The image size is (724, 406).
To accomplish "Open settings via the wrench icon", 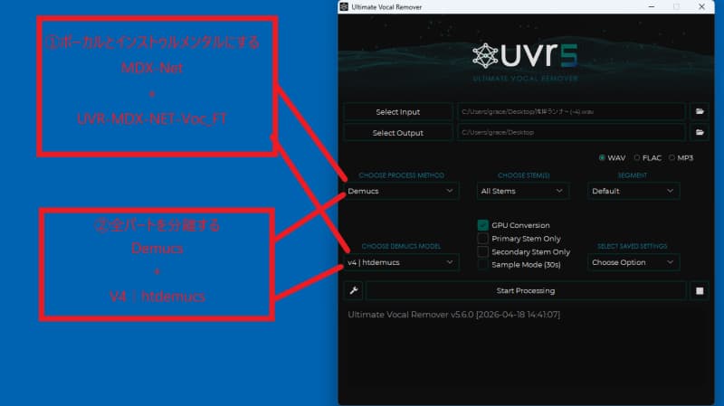I will coord(354,290).
